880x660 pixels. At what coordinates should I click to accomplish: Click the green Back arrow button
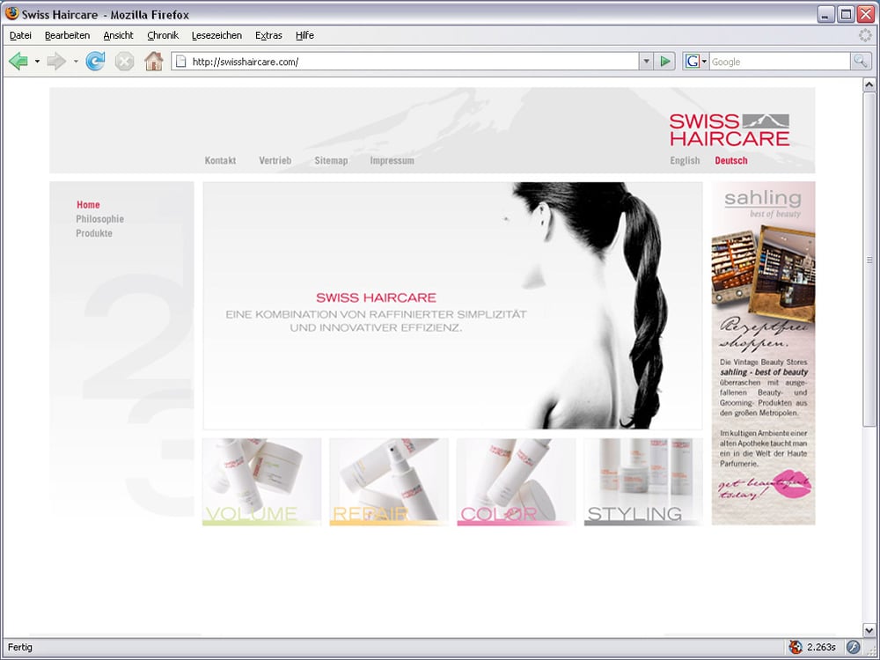18,62
